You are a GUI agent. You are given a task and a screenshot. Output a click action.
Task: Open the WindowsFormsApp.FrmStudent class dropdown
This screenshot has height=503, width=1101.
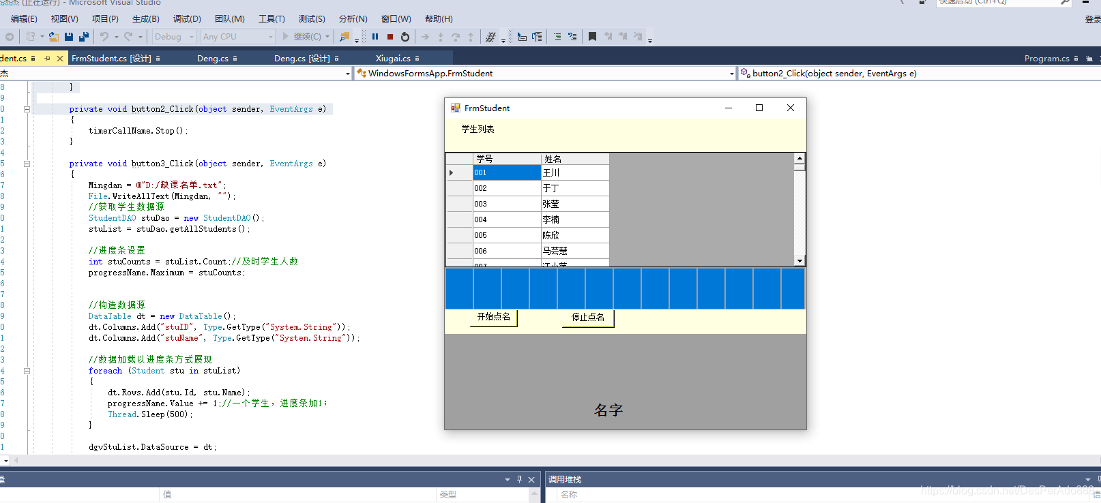point(545,74)
